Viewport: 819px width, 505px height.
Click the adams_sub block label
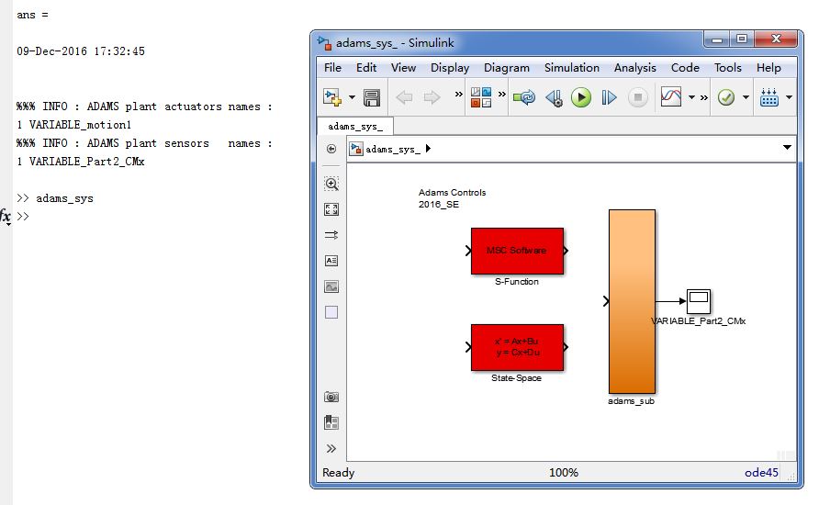(631, 401)
